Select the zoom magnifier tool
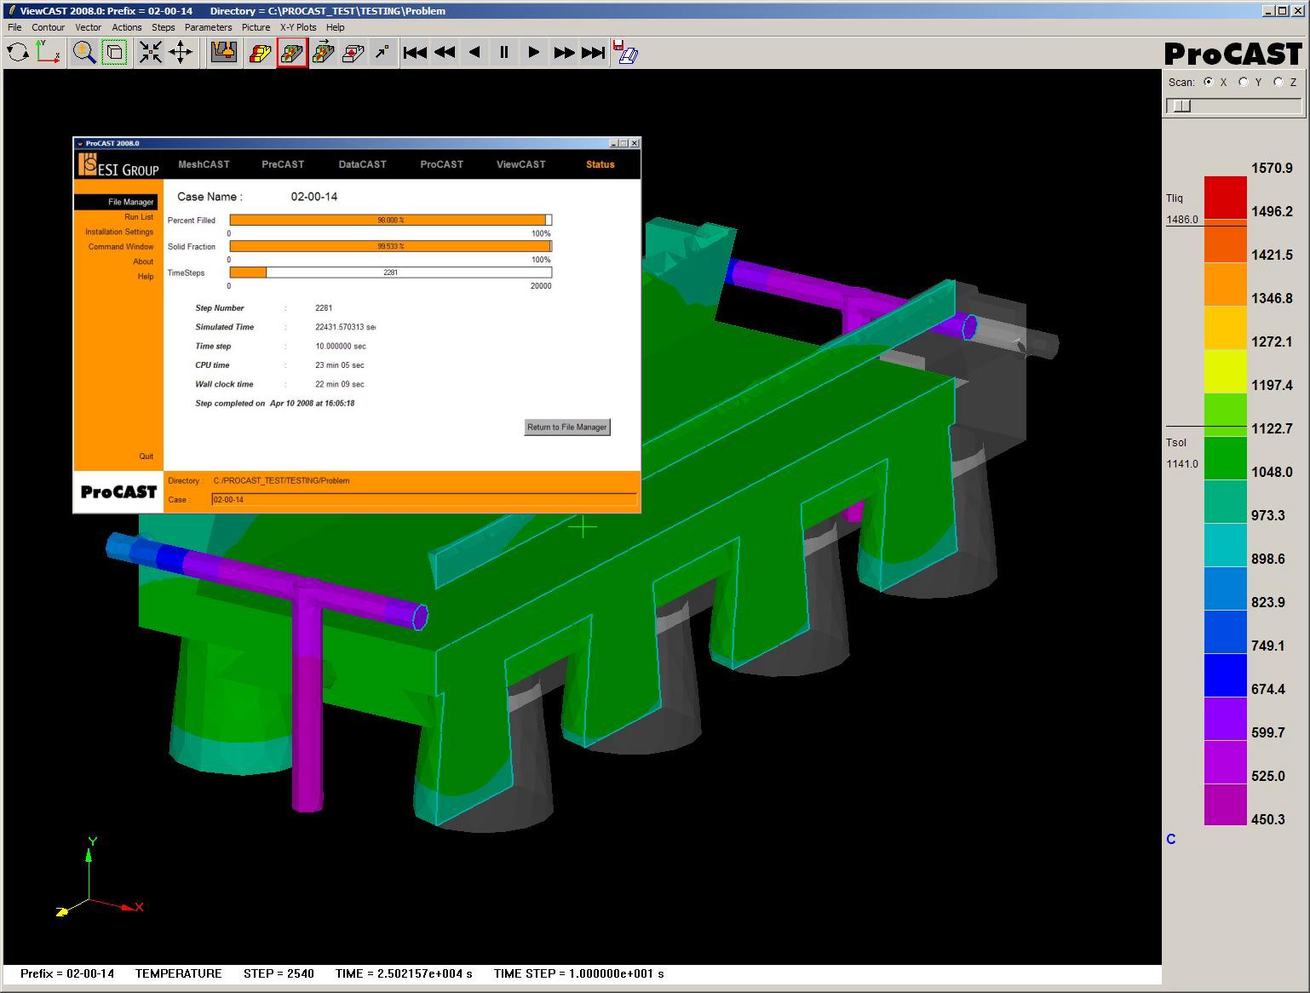Viewport: 1310px width, 993px height. (x=83, y=53)
